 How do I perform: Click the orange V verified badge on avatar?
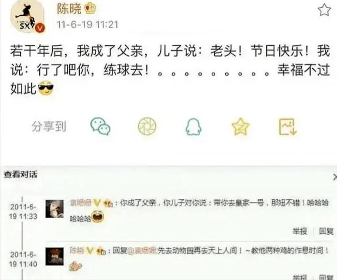tap(40, 29)
